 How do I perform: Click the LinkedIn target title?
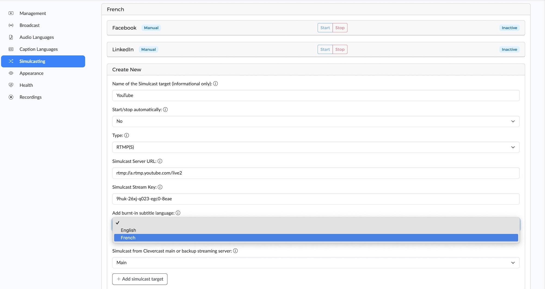(x=123, y=50)
